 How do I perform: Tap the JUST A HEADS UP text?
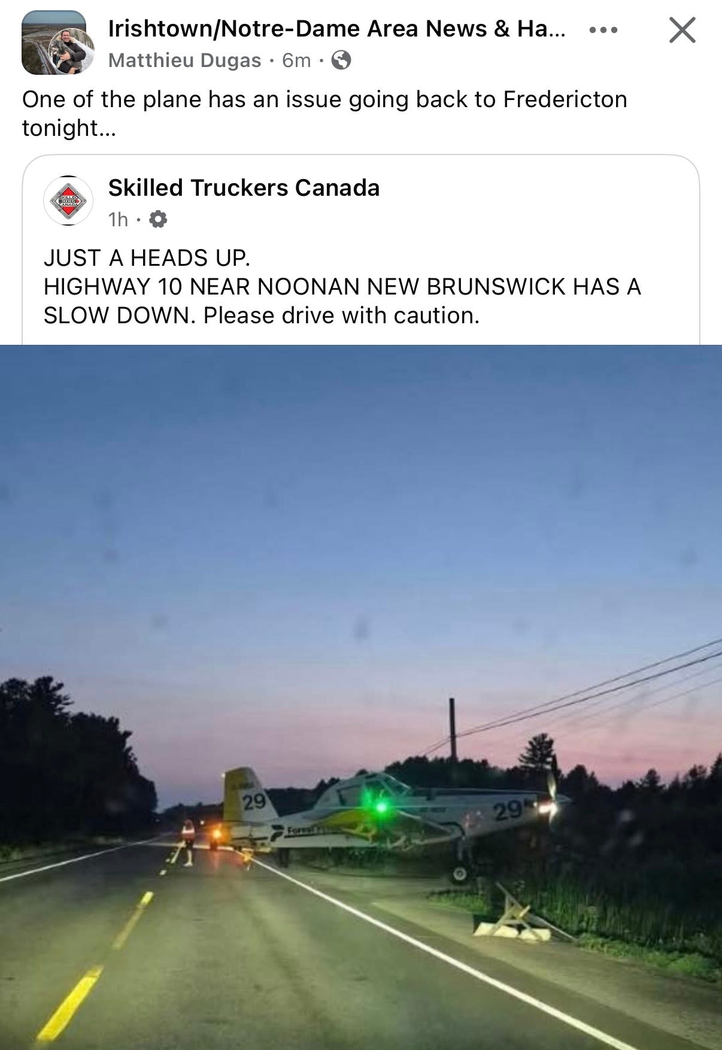click(147, 258)
